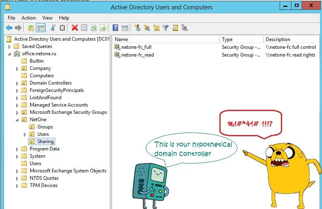This screenshot has height=209, width=322.
Task: Click the office.netone.ru domain icon
Action: click(x=17, y=54)
